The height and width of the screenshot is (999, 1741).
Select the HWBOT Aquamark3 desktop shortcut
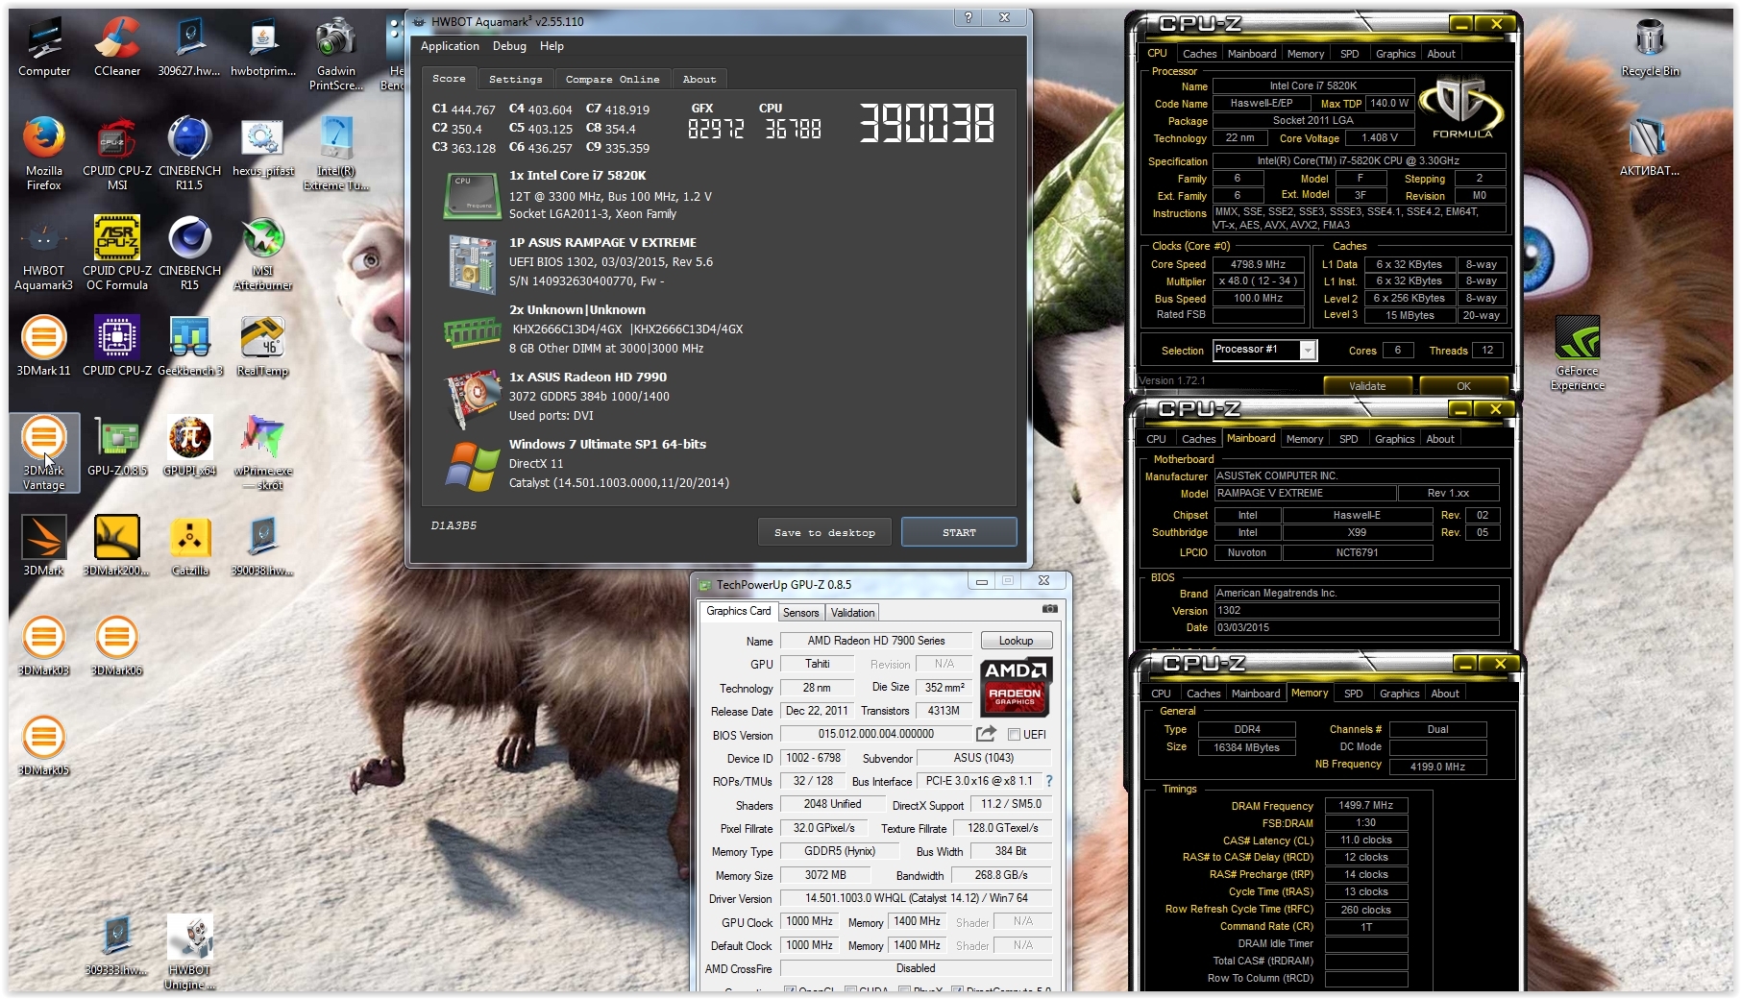tap(44, 253)
